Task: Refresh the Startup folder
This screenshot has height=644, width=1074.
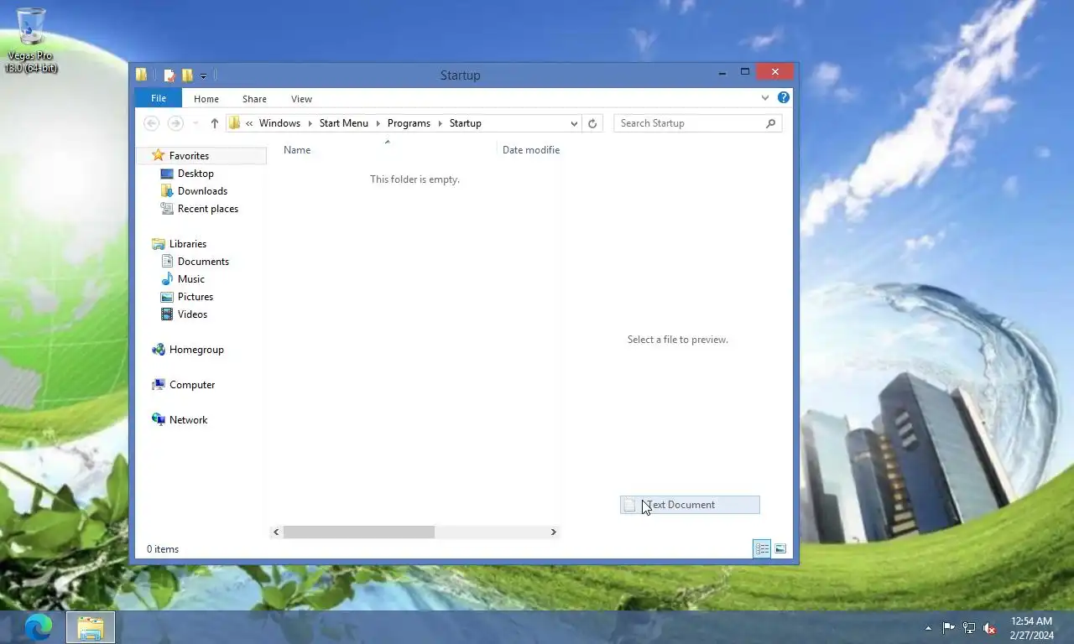Action: [592, 123]
